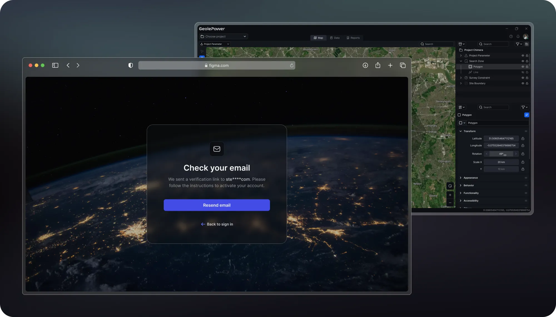556x317 pixels.
Task: Click the add-folder icon in the layers panel
Action: (527, 44)
